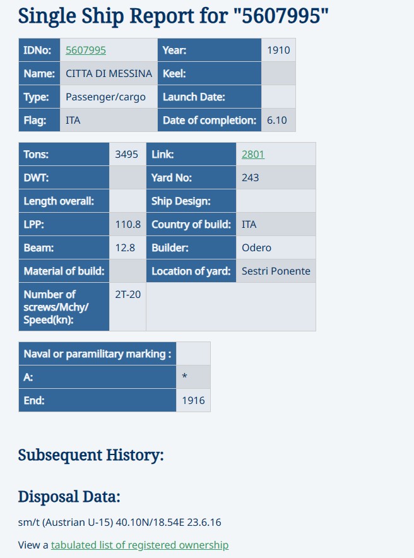Viewport: 414px width, 558px height.
Task: Select the Sestri Ponente yard location
Action: pyautogui.click(x=276, y=271)
